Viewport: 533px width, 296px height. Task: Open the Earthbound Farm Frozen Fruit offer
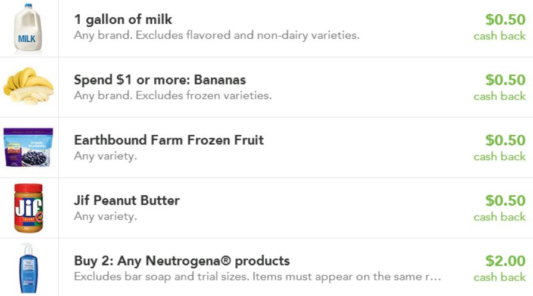click(x=169, y=140)
